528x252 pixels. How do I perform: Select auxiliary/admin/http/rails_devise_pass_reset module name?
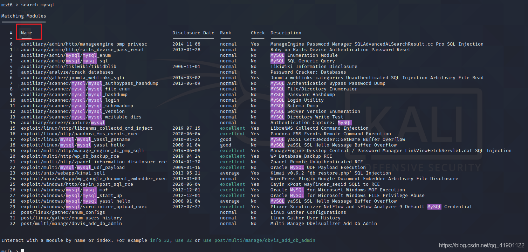83,50
